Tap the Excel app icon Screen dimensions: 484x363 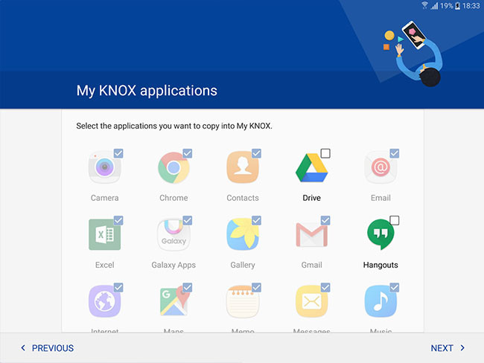pyautogui.click(x=105, y=234)
